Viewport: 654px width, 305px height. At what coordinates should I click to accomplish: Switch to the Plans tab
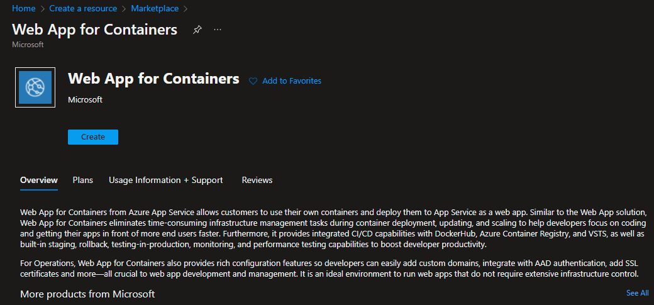tap(82, 180)
